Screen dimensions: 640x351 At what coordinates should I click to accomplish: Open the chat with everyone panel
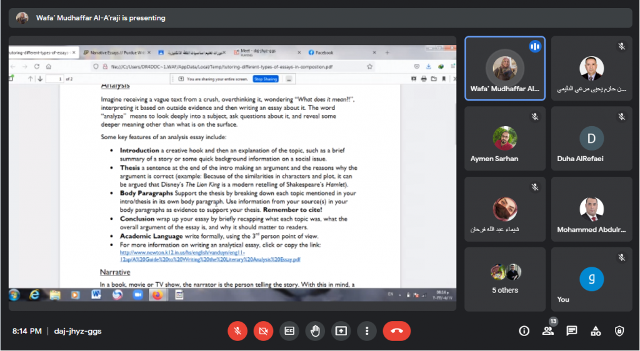pyautogui.click(x=572, y=331)
